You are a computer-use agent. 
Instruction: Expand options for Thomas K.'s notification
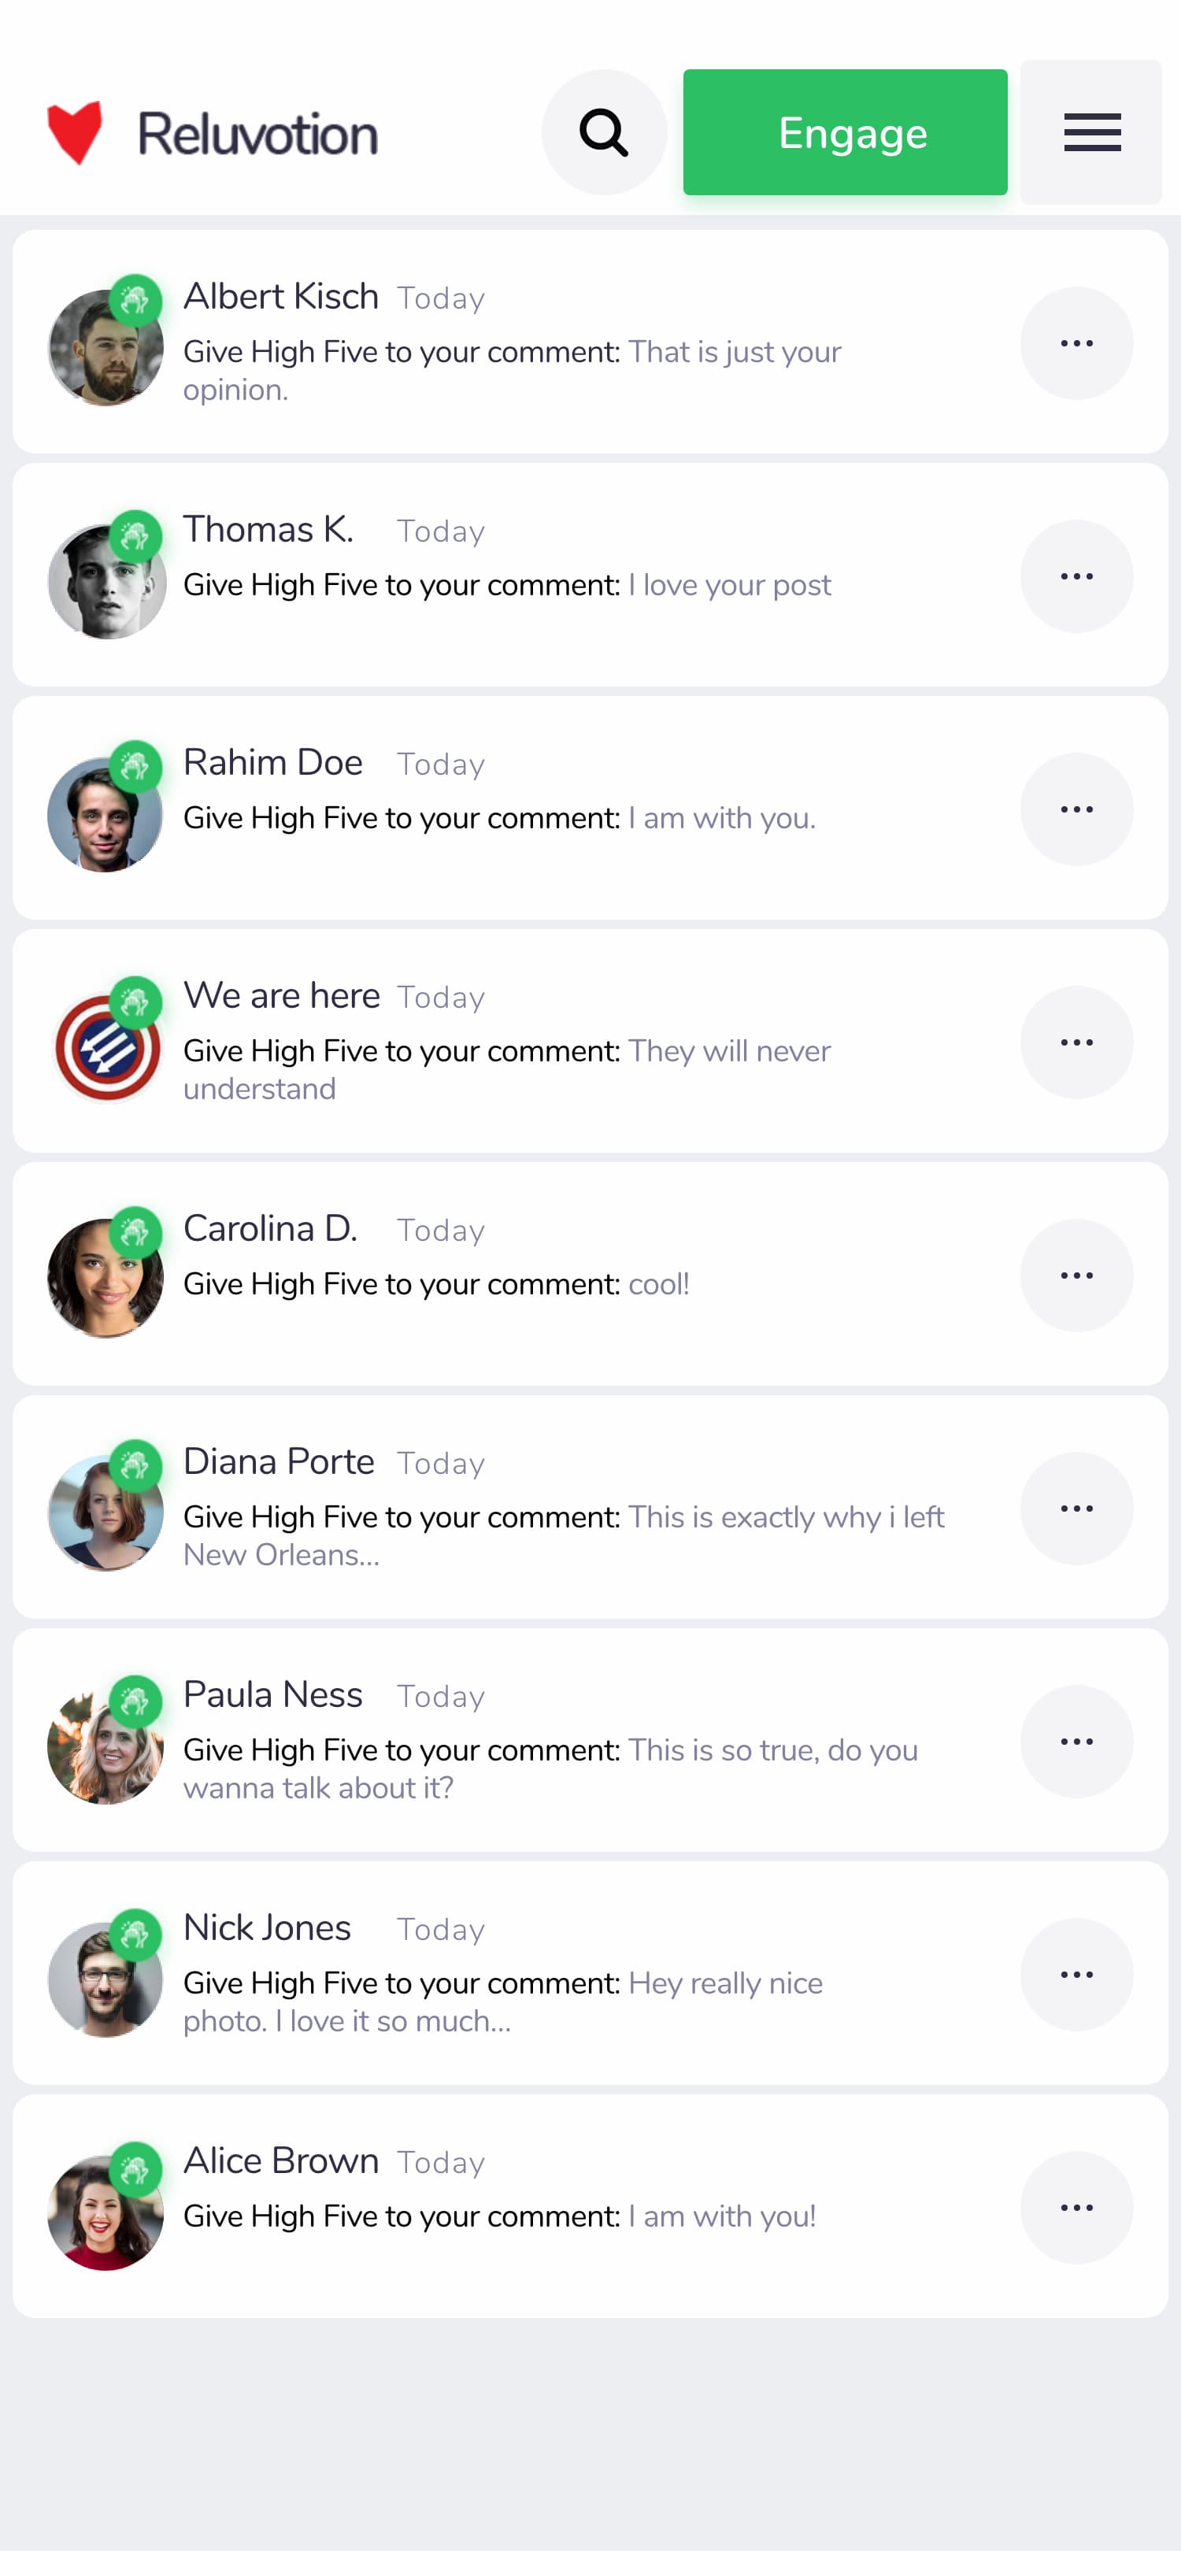(x=1077, y=576)
